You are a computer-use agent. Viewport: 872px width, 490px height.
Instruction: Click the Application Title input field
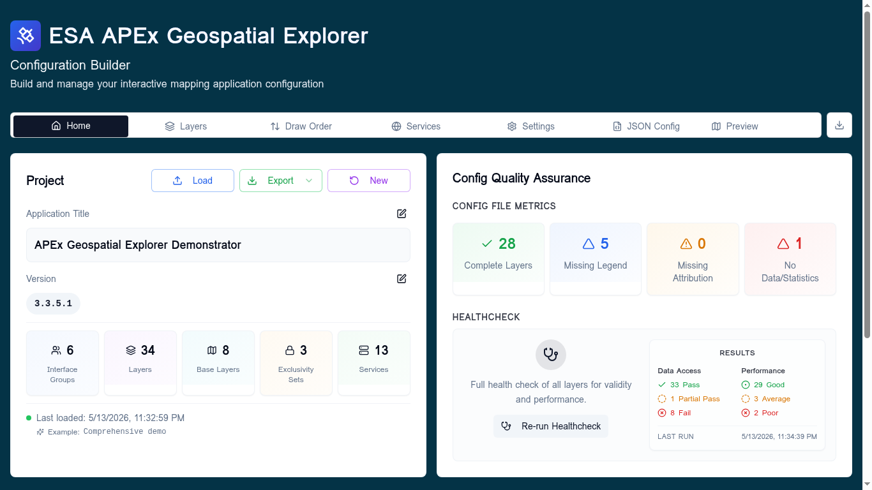coord(218,245)
